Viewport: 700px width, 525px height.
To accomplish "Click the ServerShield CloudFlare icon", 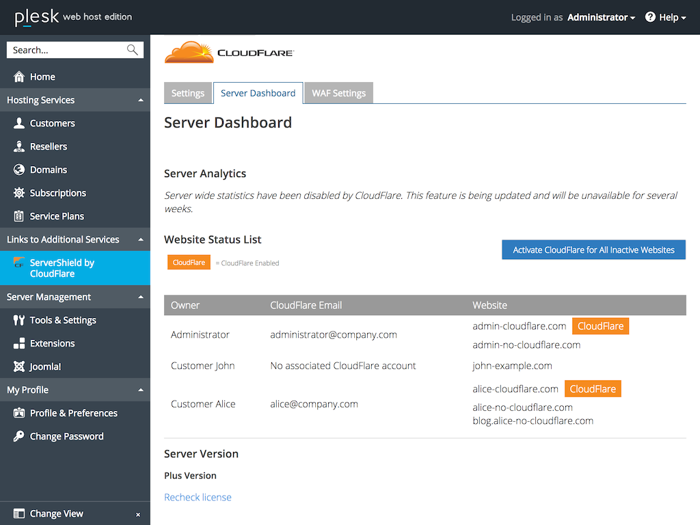I will click(x=18, y=262).
